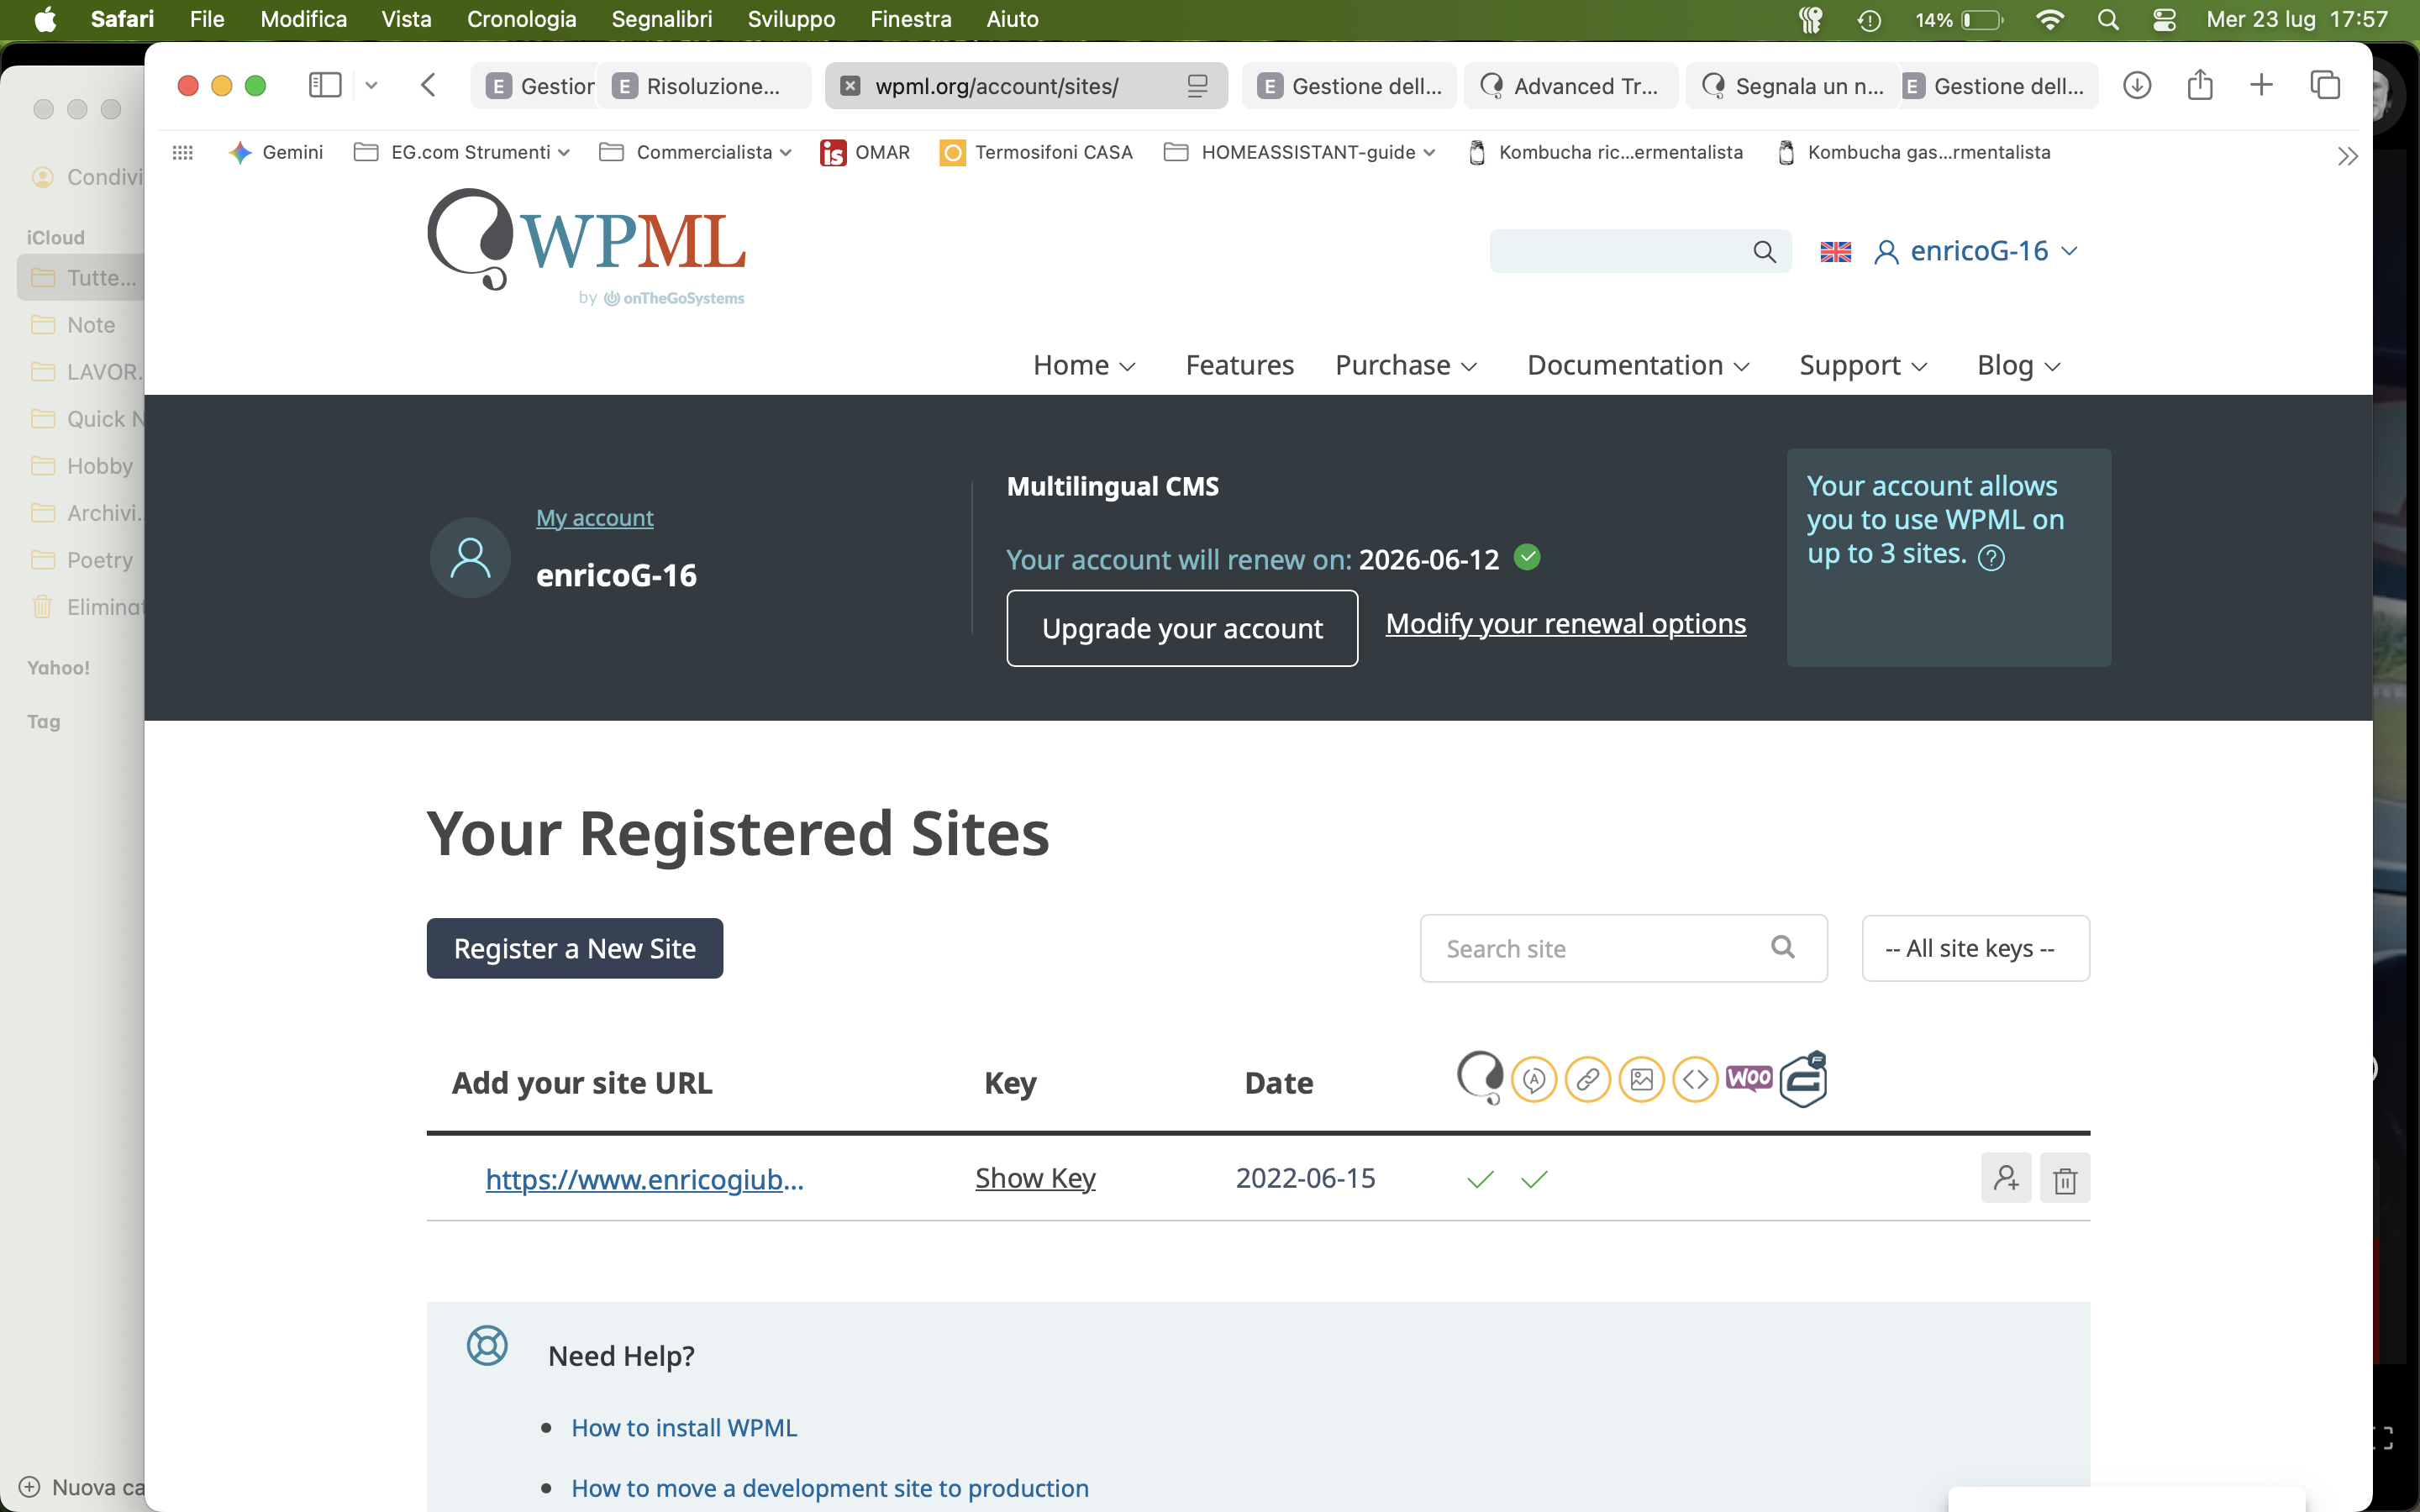
Task: Click Show Key for registered site
Action: pyautogui.click(x=1035, y=1178)
